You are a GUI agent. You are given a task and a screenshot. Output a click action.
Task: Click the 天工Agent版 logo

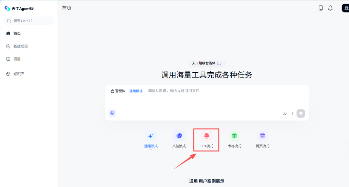point(19,9)
